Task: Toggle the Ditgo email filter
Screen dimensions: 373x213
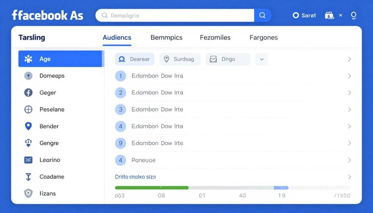Action: tap(228, 59)
